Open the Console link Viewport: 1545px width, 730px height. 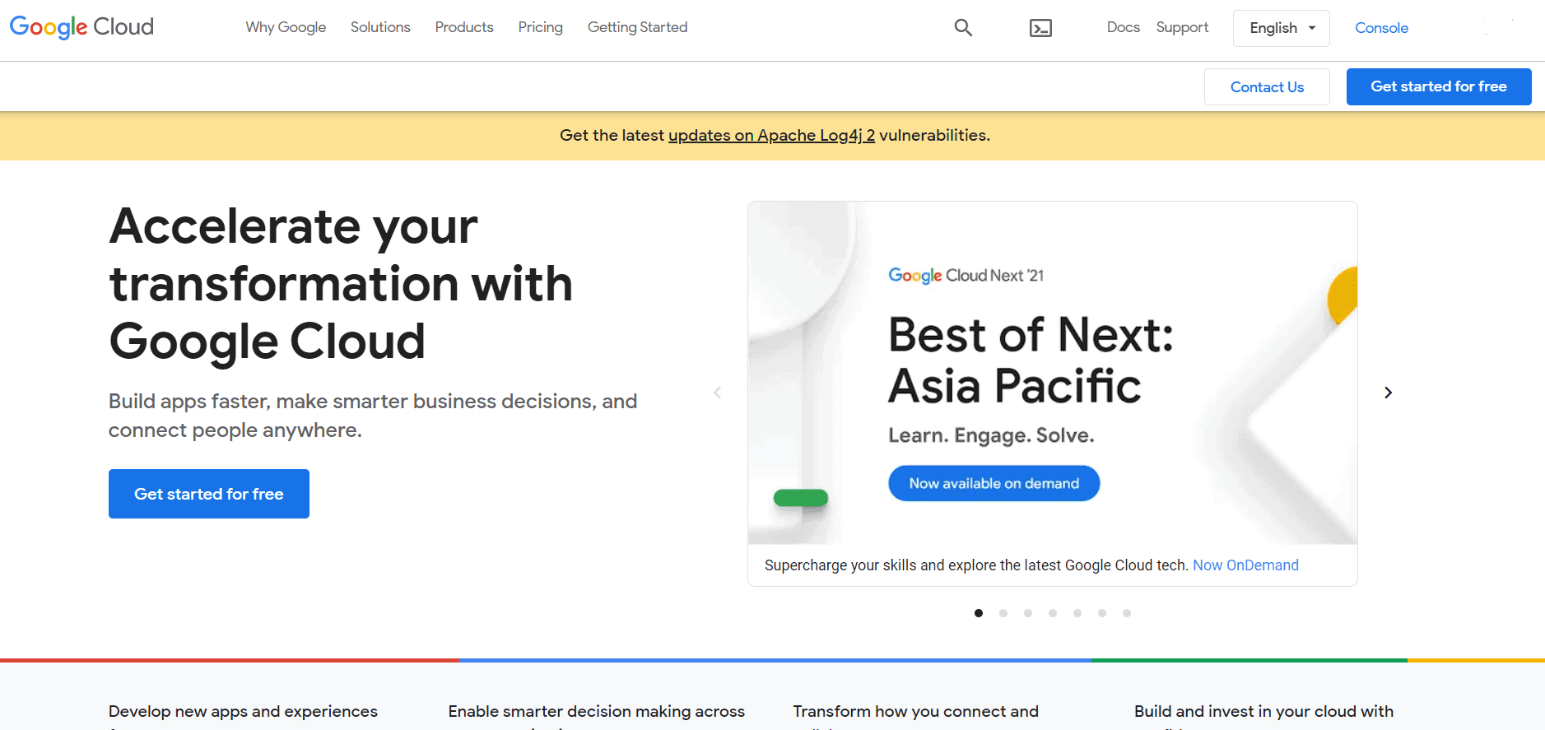1381,28
